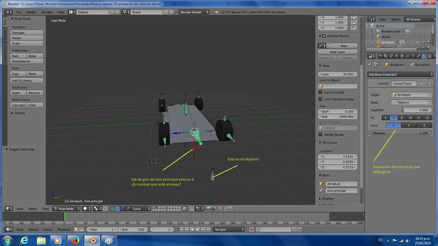Click the Object properties cube tab icon

tap(402, 56)
